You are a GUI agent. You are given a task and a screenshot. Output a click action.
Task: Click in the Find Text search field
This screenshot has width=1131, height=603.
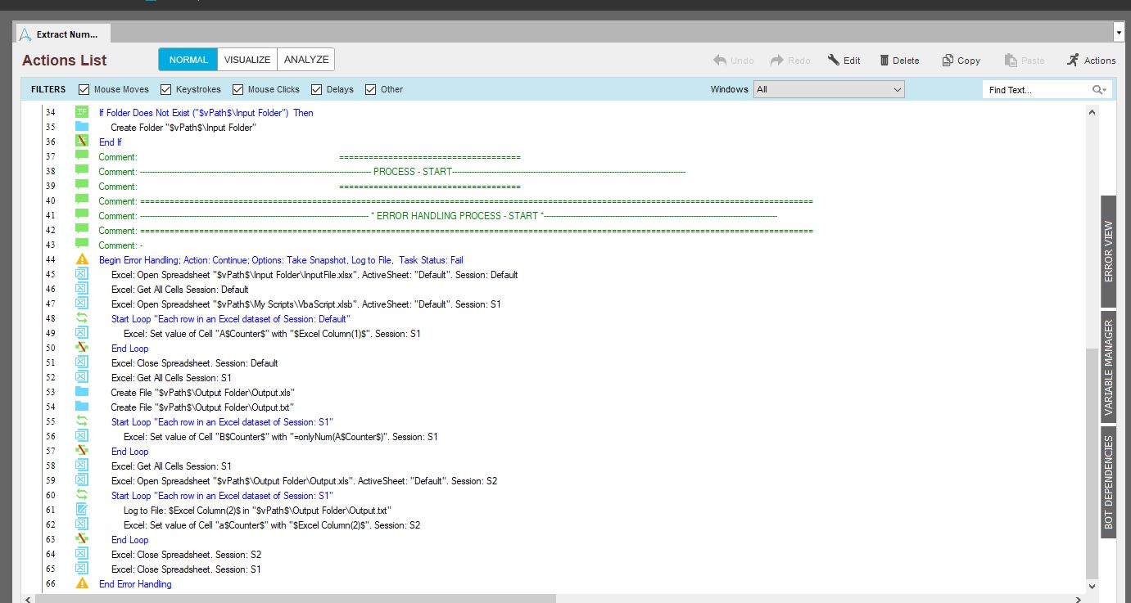pyautogui.click(x=1036, y=90)
